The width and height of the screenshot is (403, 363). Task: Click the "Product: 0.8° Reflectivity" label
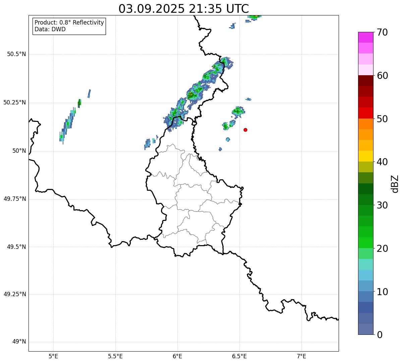coord(69,22)
